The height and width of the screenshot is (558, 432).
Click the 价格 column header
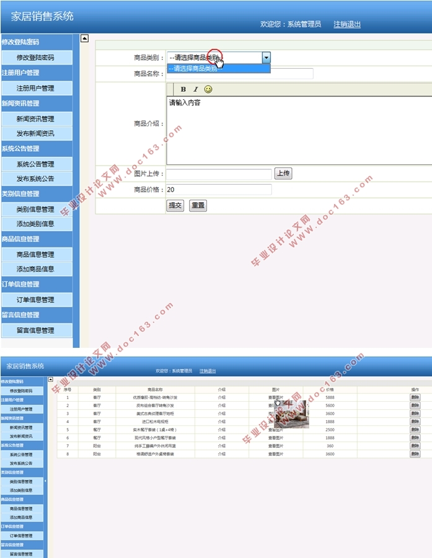click(x=330, y=390)
